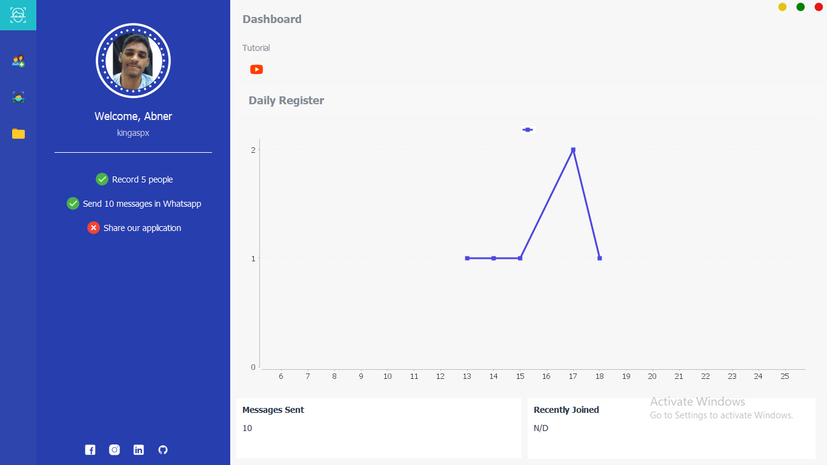Viewport: 827px width, 465px height.
Task: Click the red close circle
Action: (x=819, y=7)
